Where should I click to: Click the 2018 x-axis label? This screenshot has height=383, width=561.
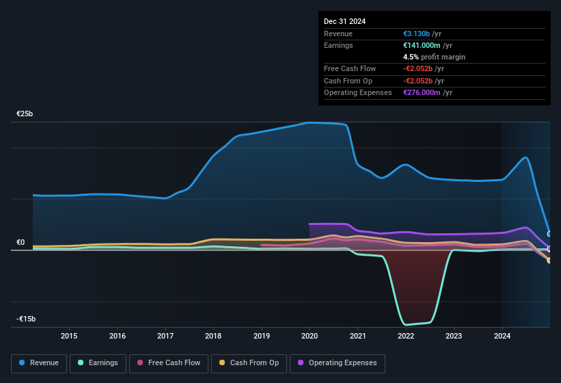coord(213,336)
